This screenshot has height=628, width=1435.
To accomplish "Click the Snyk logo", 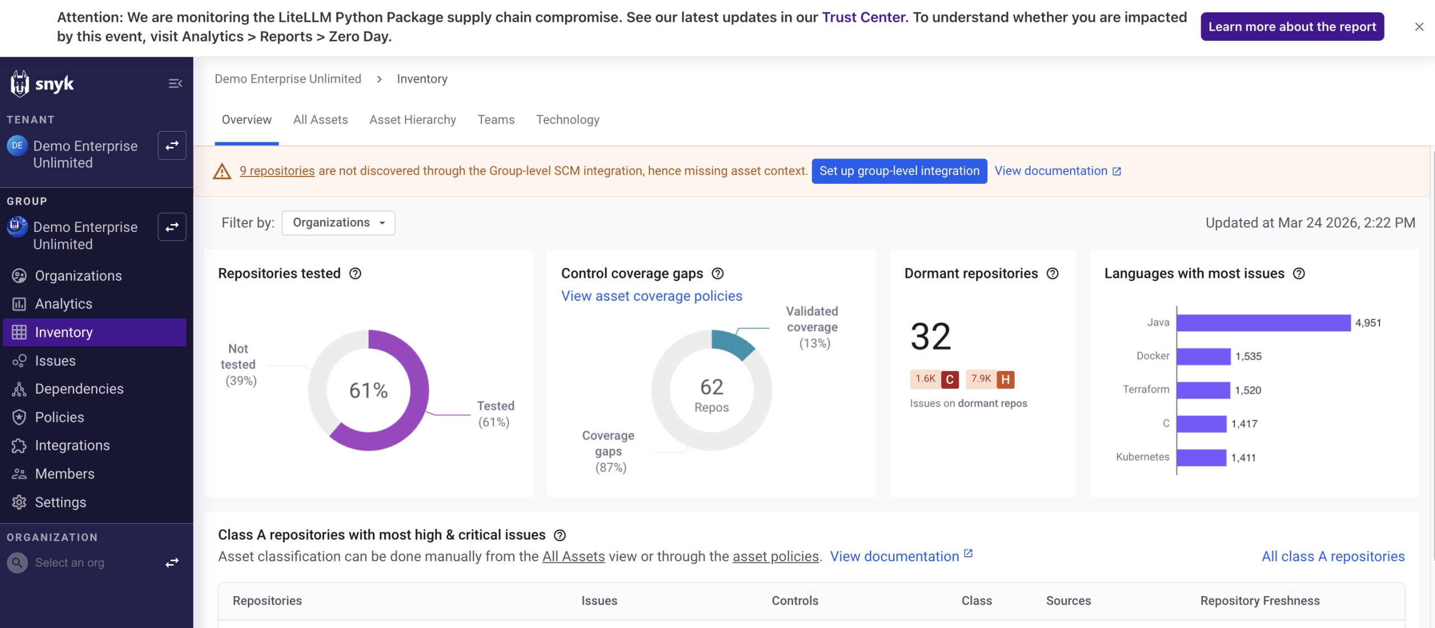I will (x=43, y=83).
